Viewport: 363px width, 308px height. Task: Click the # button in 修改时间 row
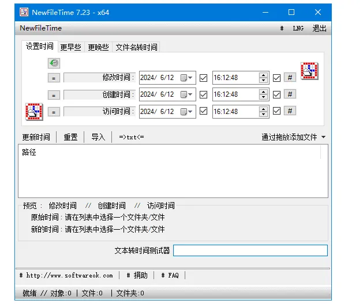(x=290, y=78)
